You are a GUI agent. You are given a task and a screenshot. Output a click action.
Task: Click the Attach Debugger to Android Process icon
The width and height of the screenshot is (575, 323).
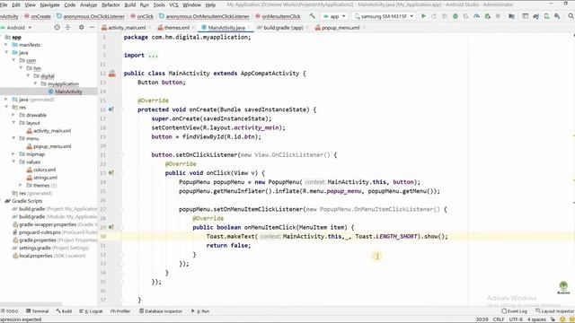tap(487, 16)
